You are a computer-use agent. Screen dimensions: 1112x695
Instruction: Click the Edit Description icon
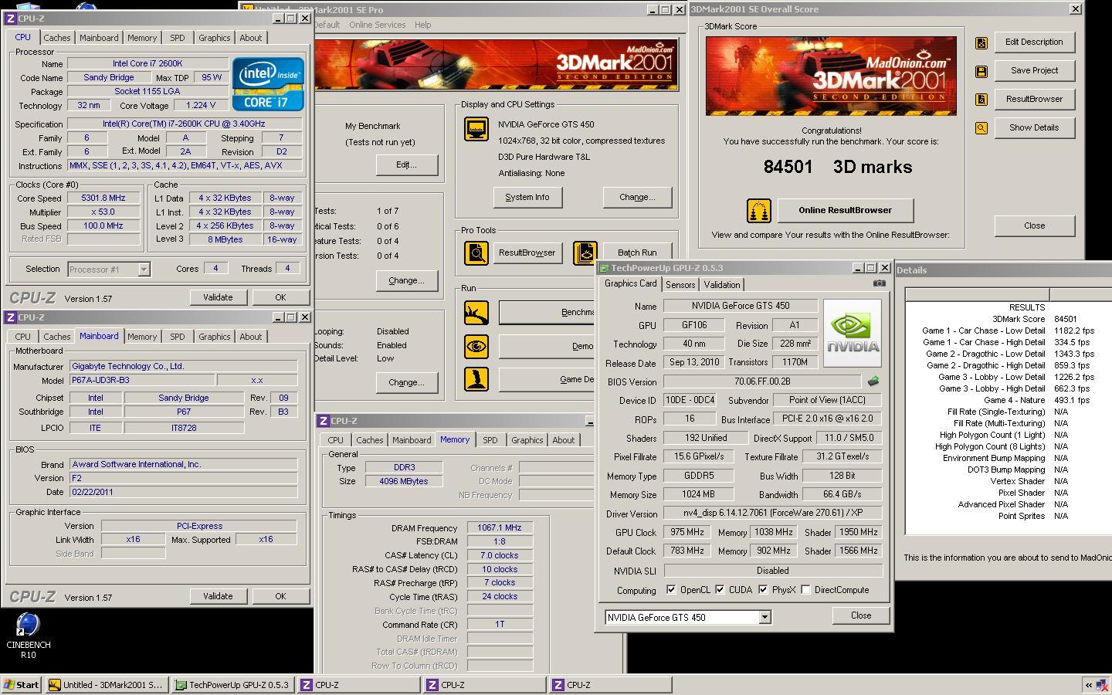981,42
